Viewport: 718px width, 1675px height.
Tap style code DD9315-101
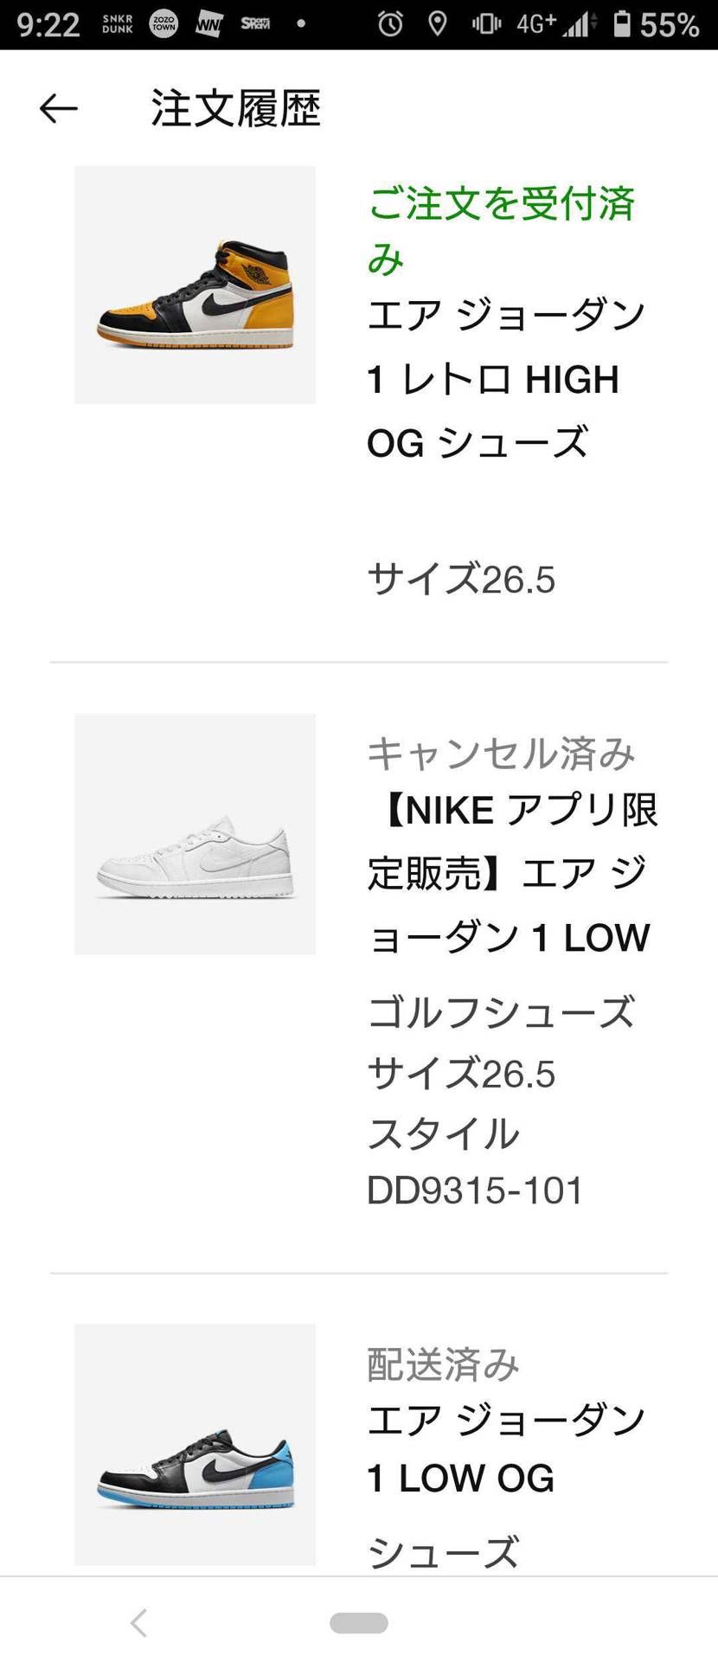[x=475, y=1190]
